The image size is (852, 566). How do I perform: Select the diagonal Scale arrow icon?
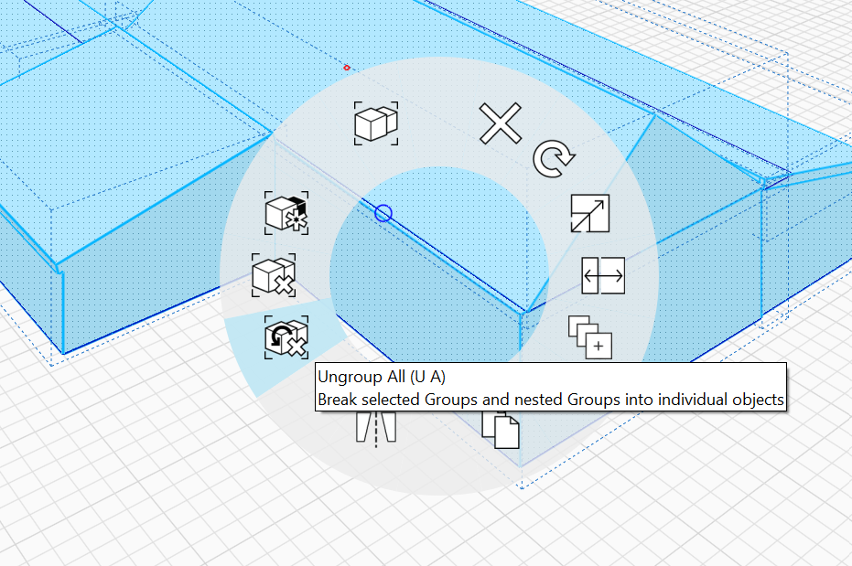(590, 213)
